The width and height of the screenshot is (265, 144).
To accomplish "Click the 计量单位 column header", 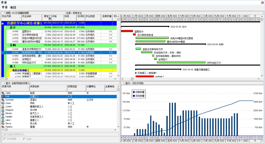I will (x=95, y=88).
